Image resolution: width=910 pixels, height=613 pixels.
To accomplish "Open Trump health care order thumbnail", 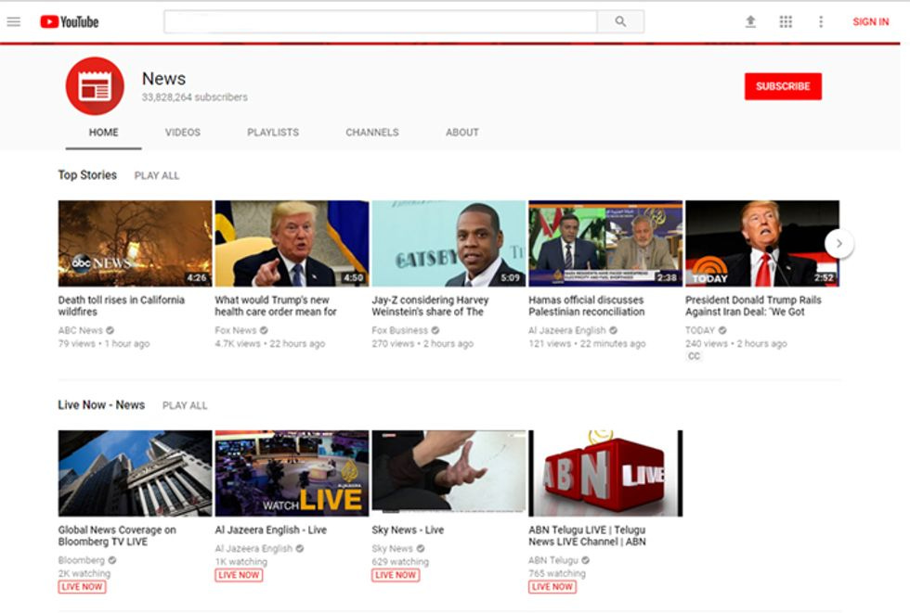I will pyautogui.click(x=292, y=243).
